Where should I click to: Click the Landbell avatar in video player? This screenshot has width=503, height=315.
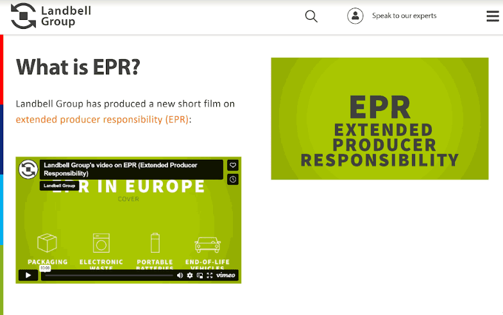click(x=28, y=169)
